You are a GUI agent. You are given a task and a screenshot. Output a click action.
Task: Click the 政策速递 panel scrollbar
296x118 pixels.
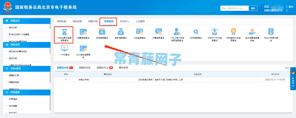pos(50,103)
